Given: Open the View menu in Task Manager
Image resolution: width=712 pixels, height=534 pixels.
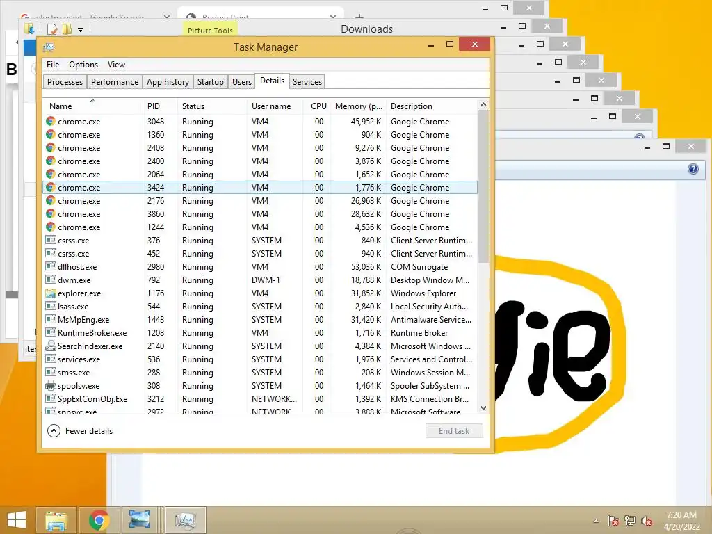Looking at the screenshot, I should [x=116, y=65].
